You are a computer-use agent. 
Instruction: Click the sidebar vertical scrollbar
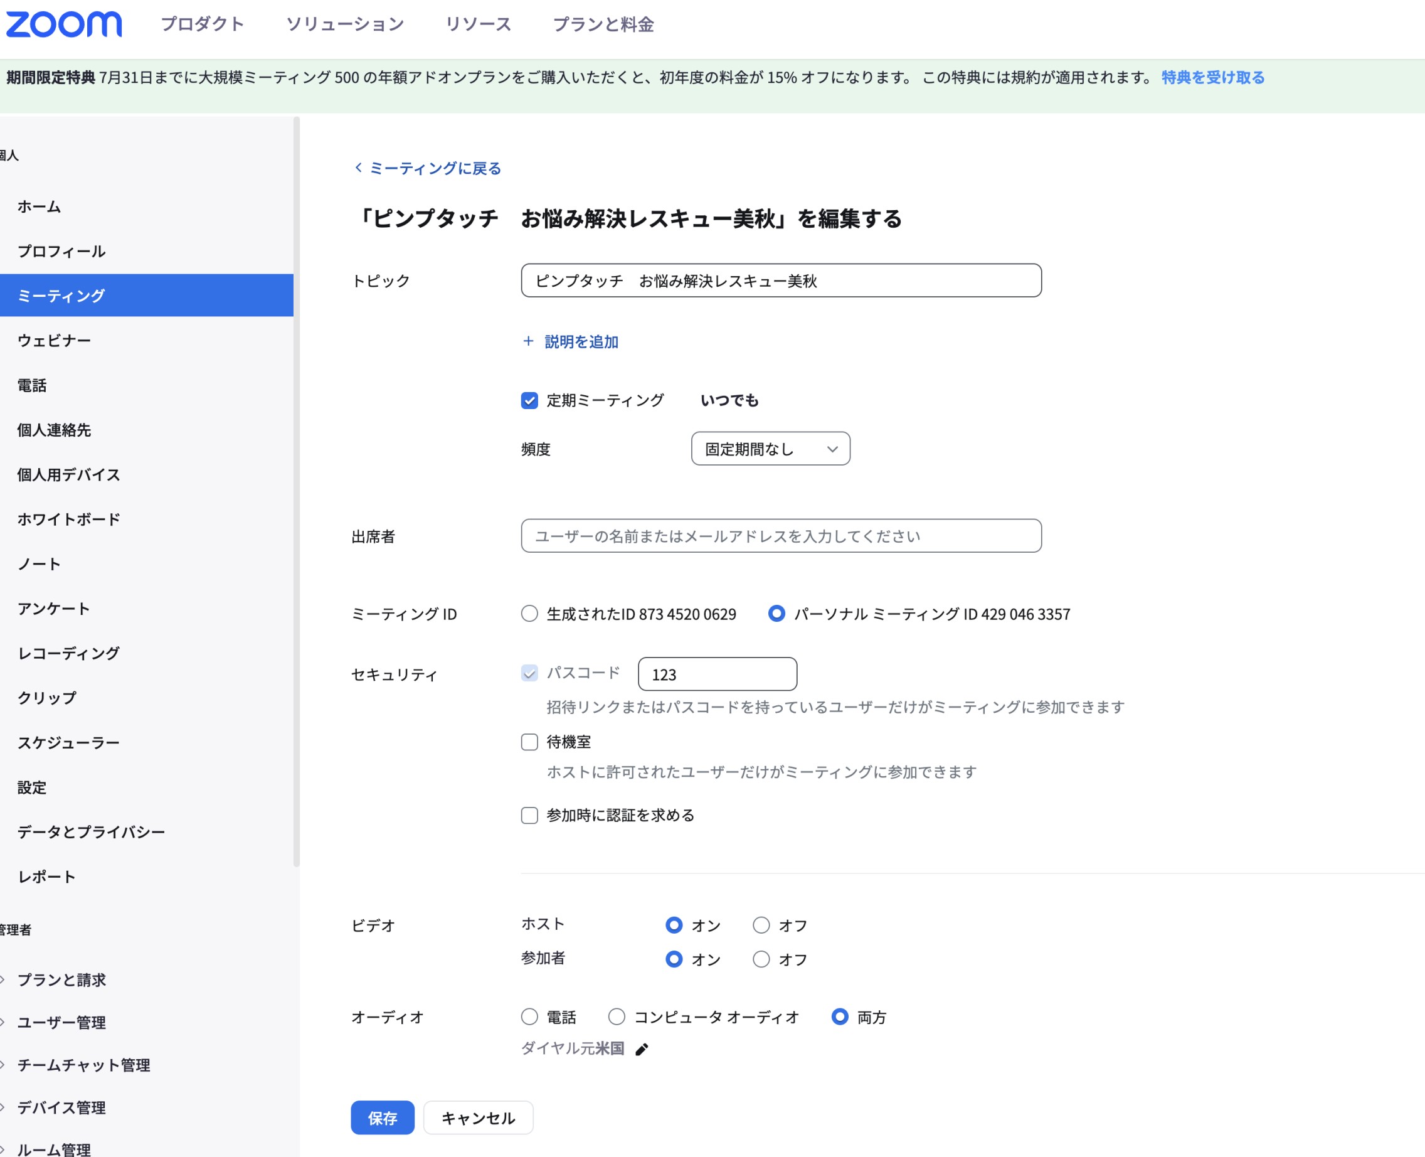point(297,492)
